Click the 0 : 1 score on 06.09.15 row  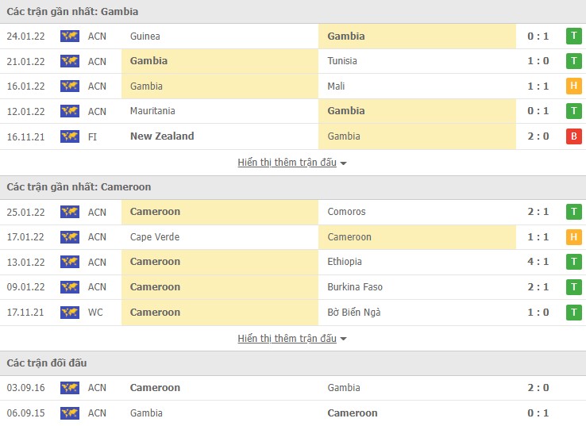(x=538, y=413)
